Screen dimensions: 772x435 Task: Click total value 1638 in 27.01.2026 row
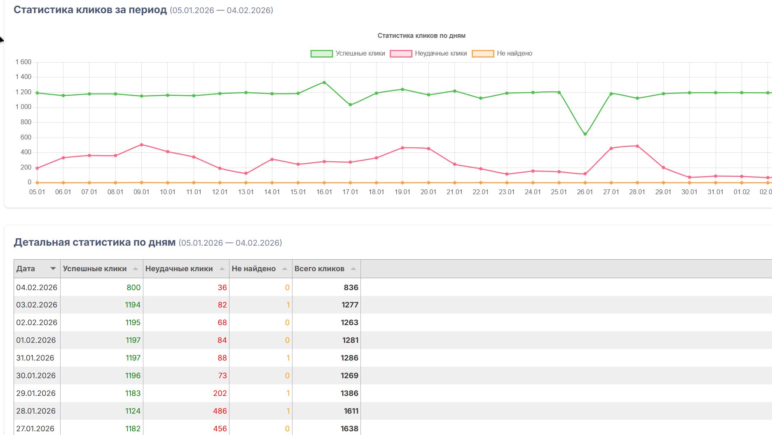tap(349, 428)
